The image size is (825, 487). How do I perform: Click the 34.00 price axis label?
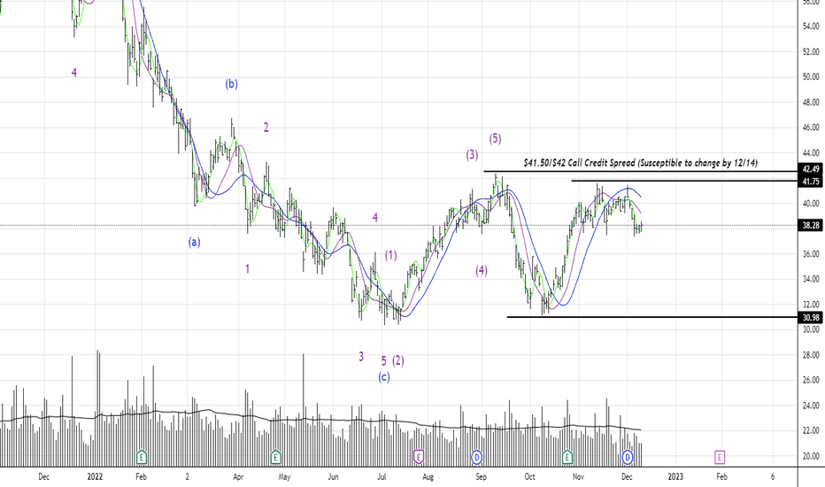811,279
